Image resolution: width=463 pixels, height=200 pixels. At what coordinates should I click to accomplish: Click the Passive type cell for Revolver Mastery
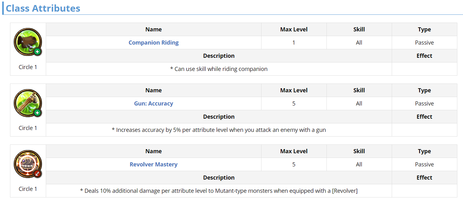(424, 165)
